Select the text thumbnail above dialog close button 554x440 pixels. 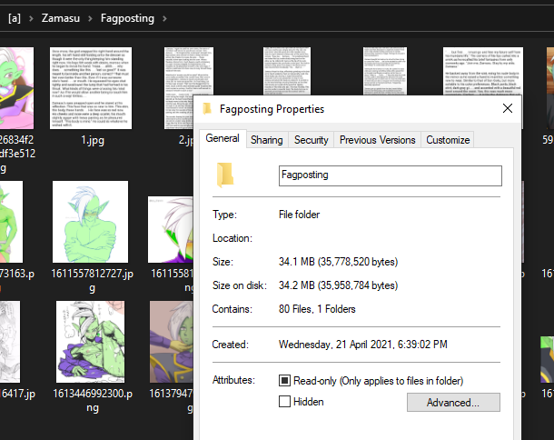click(x=483, y=71)
